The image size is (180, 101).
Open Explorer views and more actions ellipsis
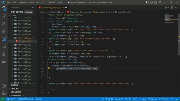(33, 8)
